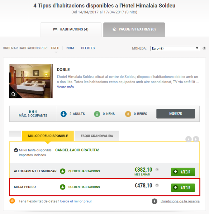This screenshot has height=214, width=209.
Task: Open the Cerca el millor preu link
Action: [x=76, y=201]
